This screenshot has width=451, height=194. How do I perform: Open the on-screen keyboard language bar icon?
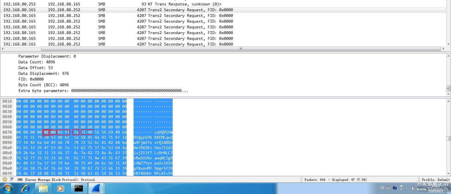[389, 188]
